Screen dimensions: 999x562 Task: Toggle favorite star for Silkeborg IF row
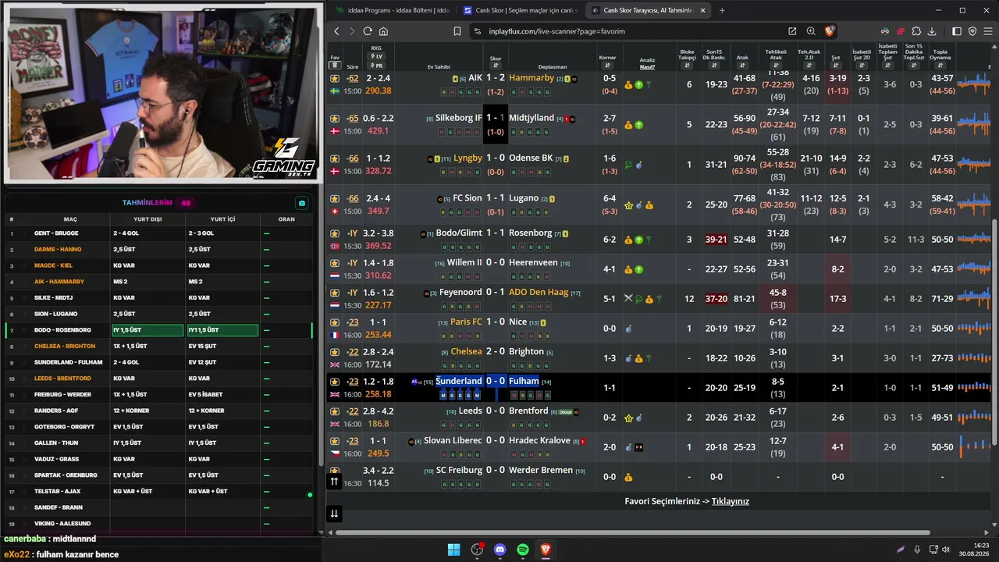pyautogui.click(x=335, y=119)
